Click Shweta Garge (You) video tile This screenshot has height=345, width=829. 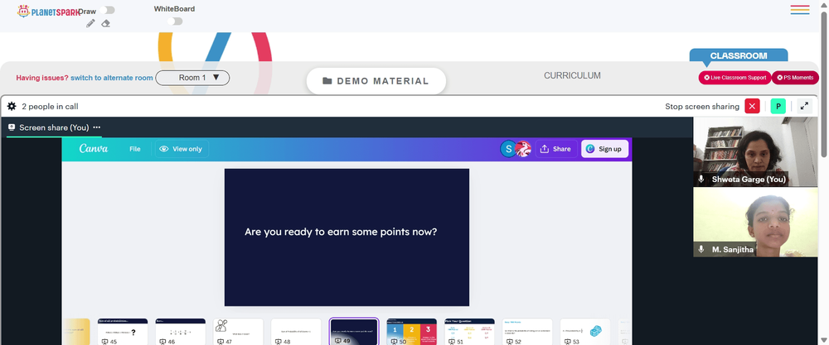tap(755, 152)
